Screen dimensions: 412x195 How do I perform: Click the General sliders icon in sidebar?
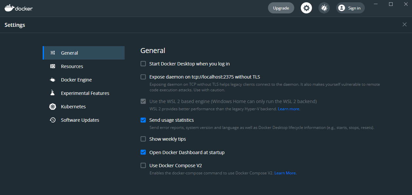(52, 53)
